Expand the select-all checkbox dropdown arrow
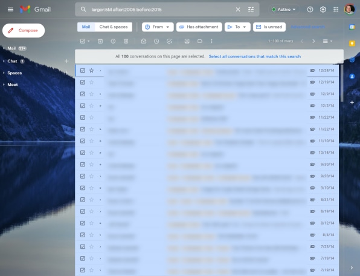Screen dimensions: 360x276 (89, 41)
